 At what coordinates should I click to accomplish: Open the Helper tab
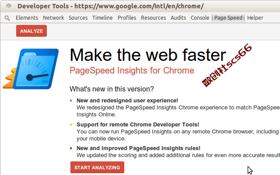pyautogui.click(x=255, y=18)
